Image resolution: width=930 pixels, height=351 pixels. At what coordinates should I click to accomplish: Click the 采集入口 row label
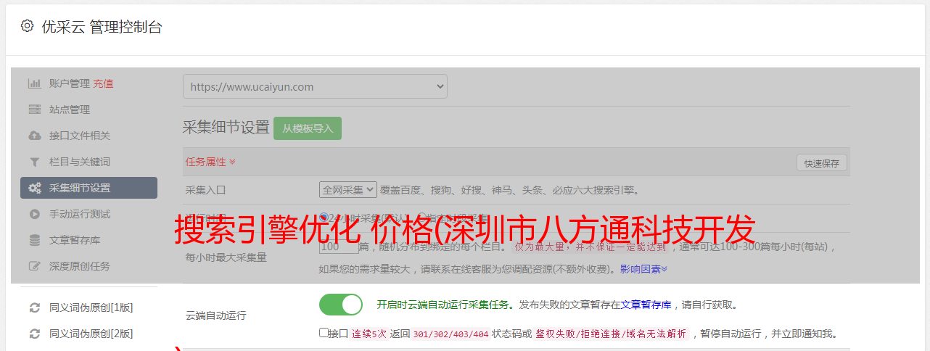(206, 190)
